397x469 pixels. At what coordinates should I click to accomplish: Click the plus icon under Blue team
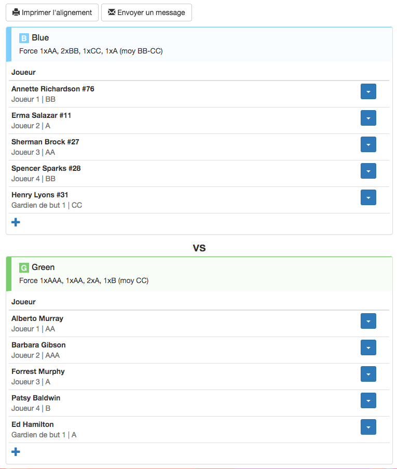[x=16, y=222]
